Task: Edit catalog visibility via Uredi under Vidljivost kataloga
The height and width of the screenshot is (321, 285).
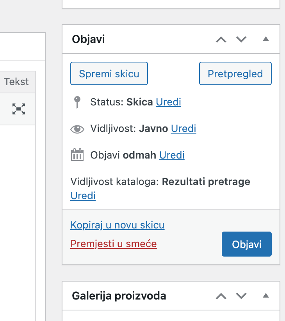Action: 83,196
